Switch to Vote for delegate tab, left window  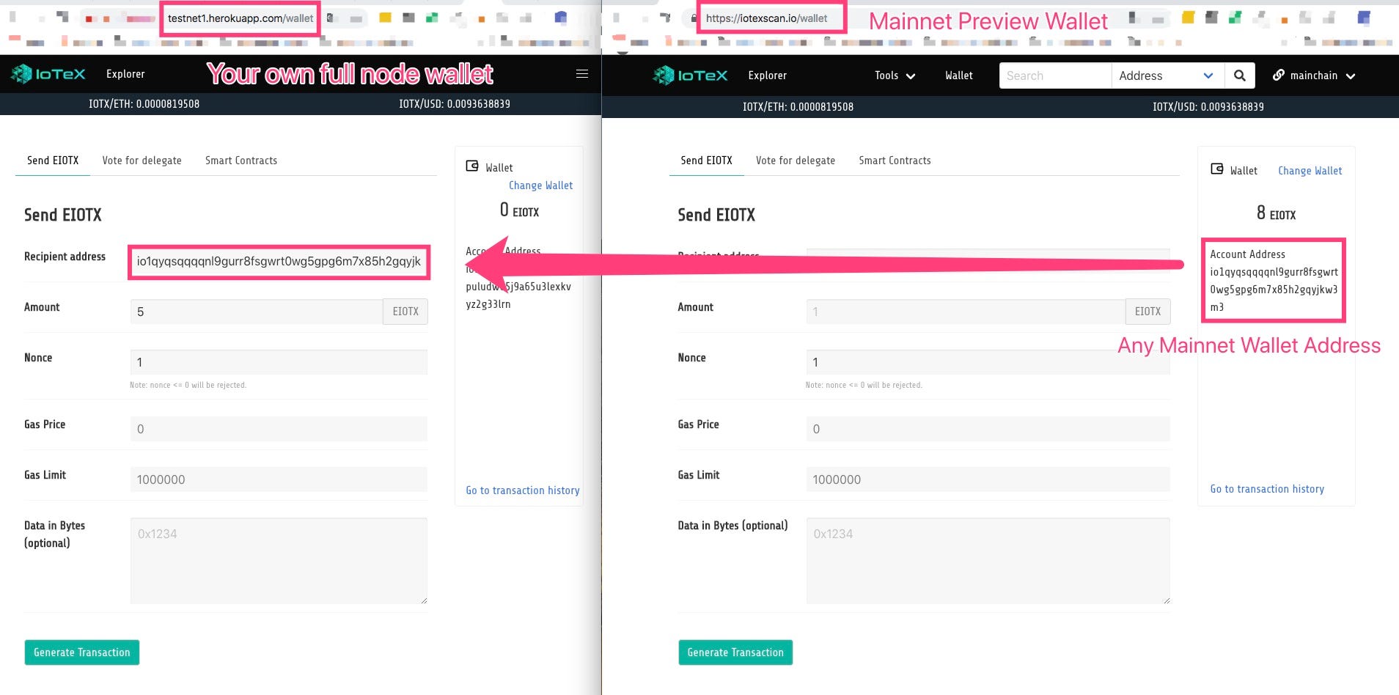coord(142,161)
